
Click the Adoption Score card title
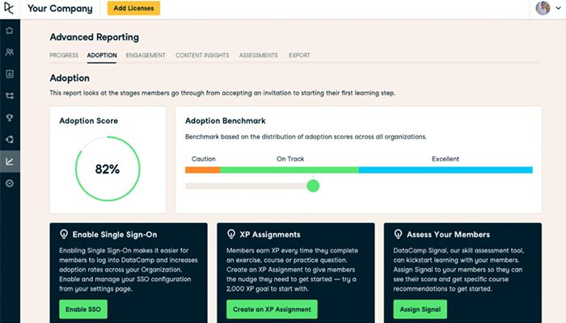click(88, 121)
